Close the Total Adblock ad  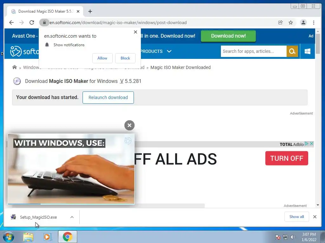coord(311,144)
